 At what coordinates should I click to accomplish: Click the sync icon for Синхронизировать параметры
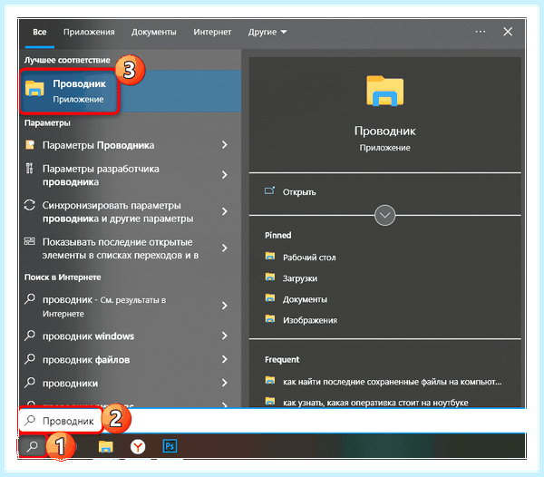(30, 205)
